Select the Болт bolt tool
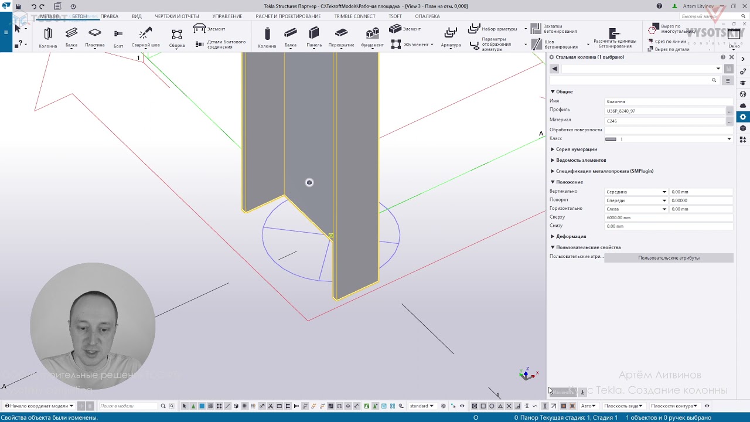The width and height of the screenshot is (750, 422). (118, 38)
